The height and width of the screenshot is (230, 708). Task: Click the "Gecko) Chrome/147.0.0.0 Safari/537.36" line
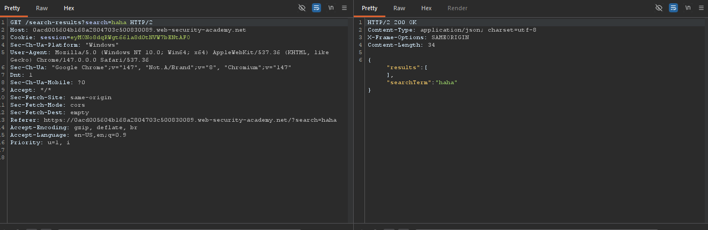click(x=79, y=60)
